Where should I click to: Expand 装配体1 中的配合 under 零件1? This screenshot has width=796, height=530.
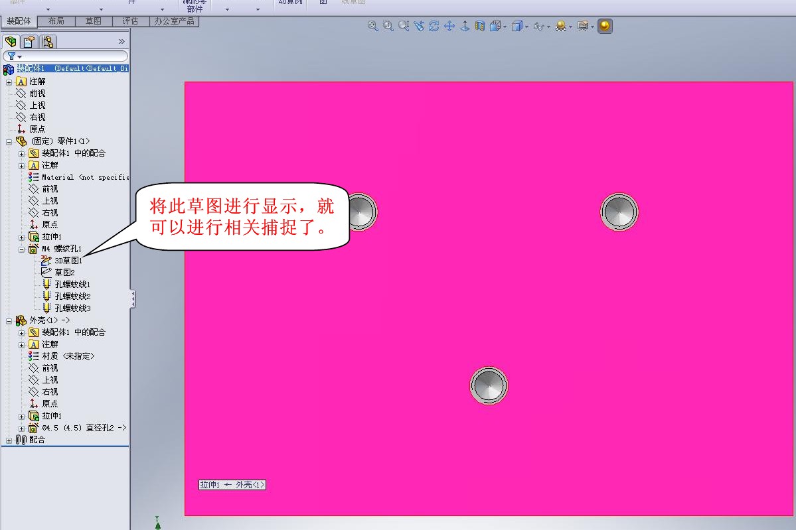(21, 154)
